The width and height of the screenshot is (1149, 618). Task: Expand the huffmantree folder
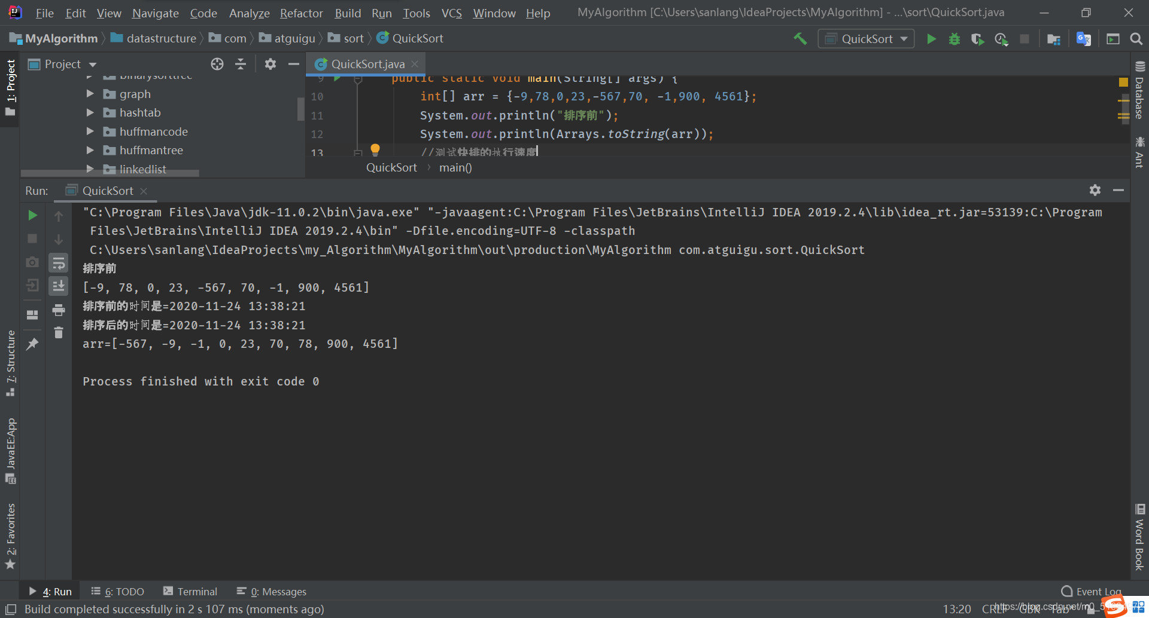pos(90,150)
